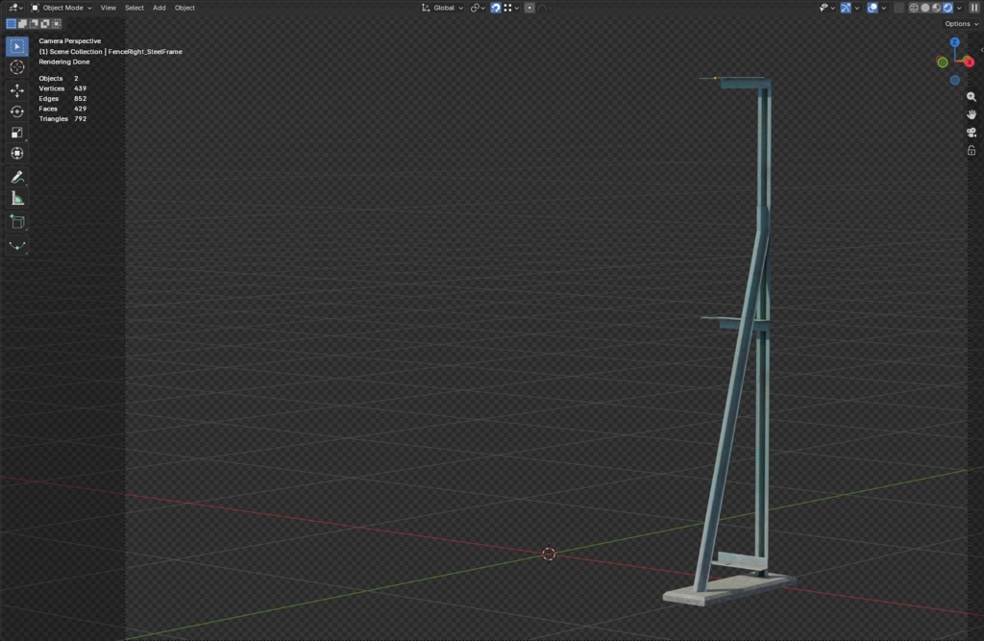Choose Subtract selection mode icon
This screenshot has width=984, height=641.
tap(34, 24)
